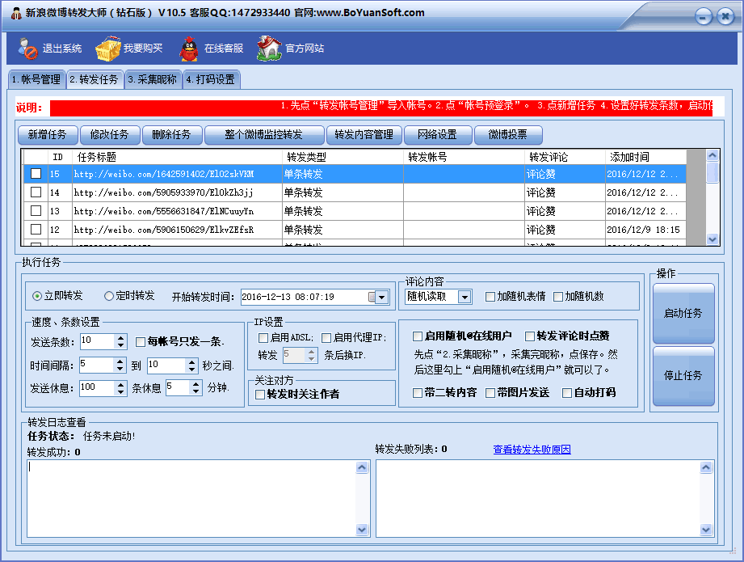This screenshot has height=562, width=744.
Task: Click the QQ penguin online service icon
Action: tap(189, 49)
